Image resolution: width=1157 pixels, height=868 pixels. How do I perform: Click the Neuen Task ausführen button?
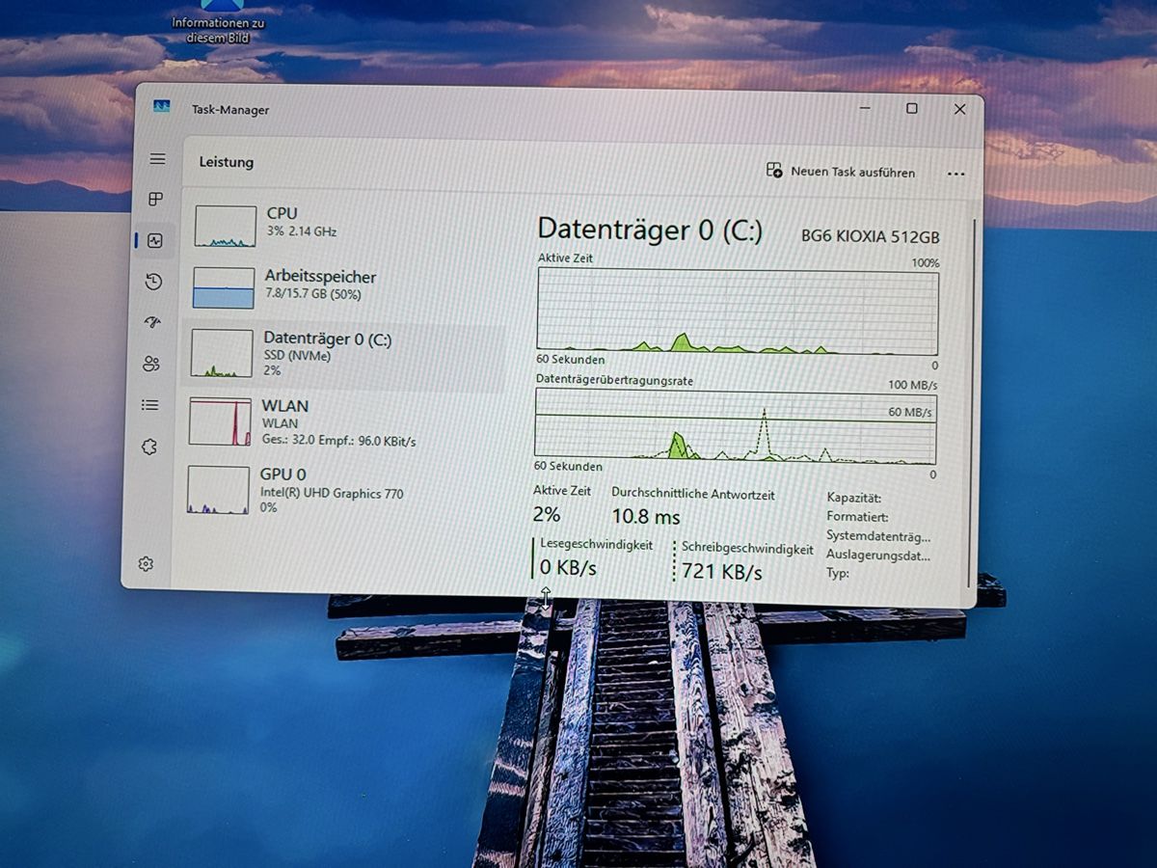point(841,172)
